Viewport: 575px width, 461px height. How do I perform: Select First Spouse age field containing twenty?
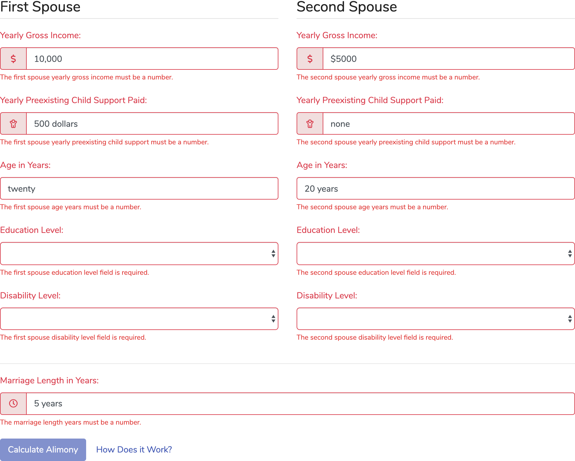pos(139,189)
